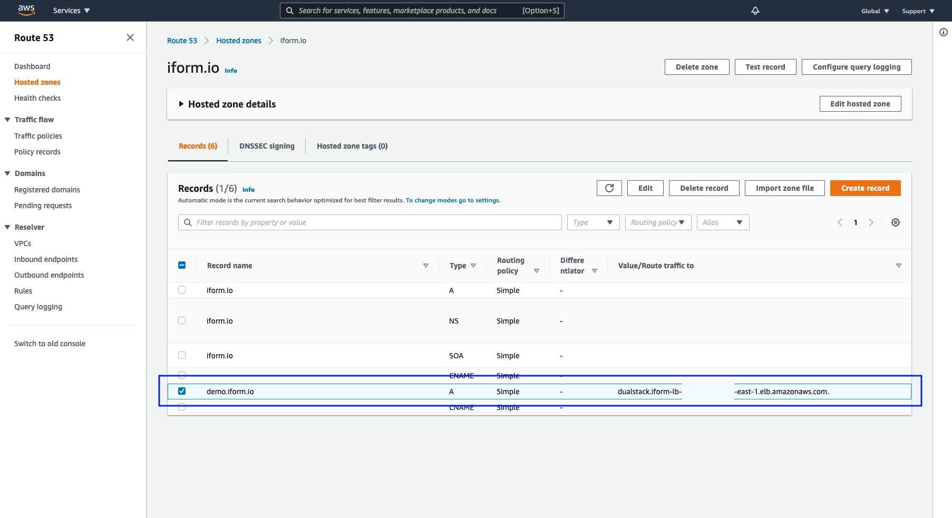Viewport: 952px width, 518px height.
Task: Click the AWS logo home icon
Action: point(26,9)
